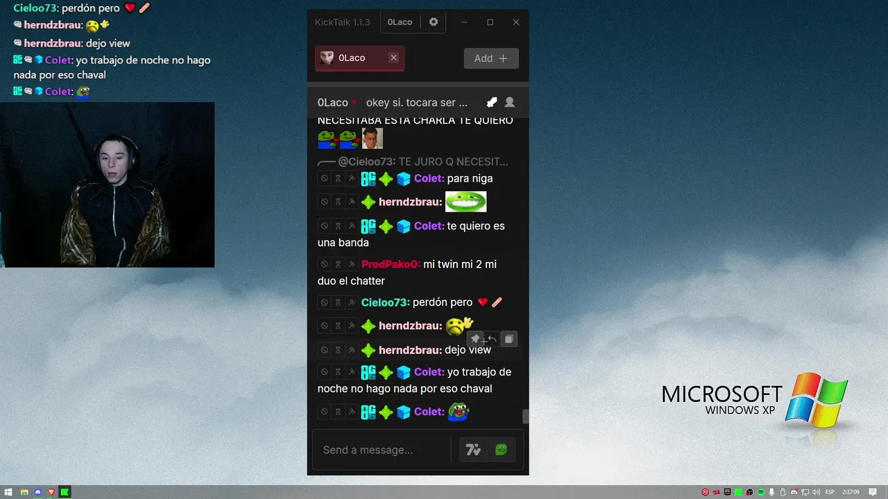Click ProdPako0 username in chat
The height and width of the screenshot is (499, 888).
pyautogui.click(x=391, y=264)
